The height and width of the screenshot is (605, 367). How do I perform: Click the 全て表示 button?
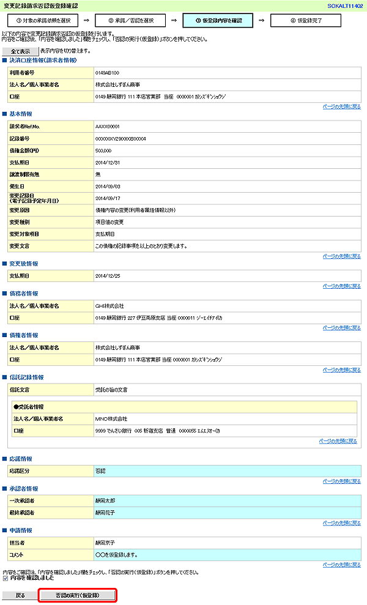[x=20, y=51]
